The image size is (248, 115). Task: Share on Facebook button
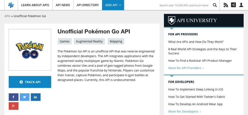coord(13,97)
